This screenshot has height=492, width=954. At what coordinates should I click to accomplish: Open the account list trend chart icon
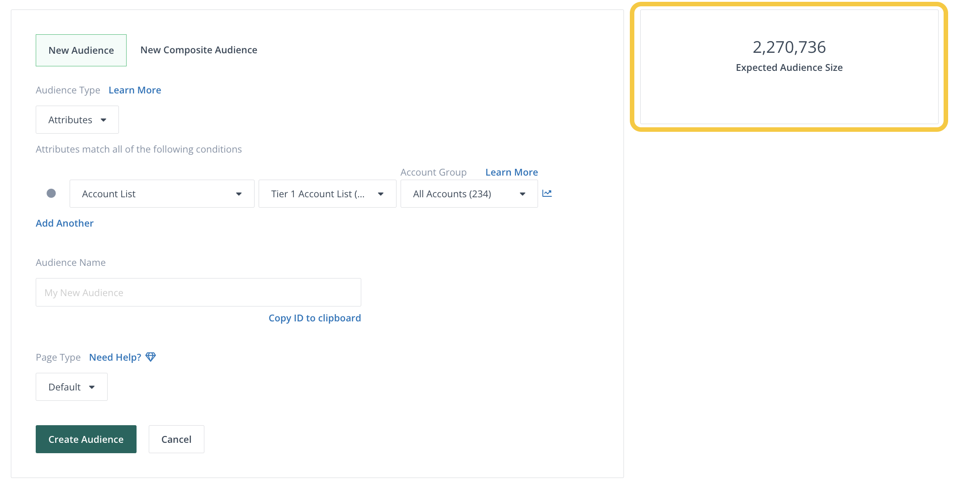547,193
